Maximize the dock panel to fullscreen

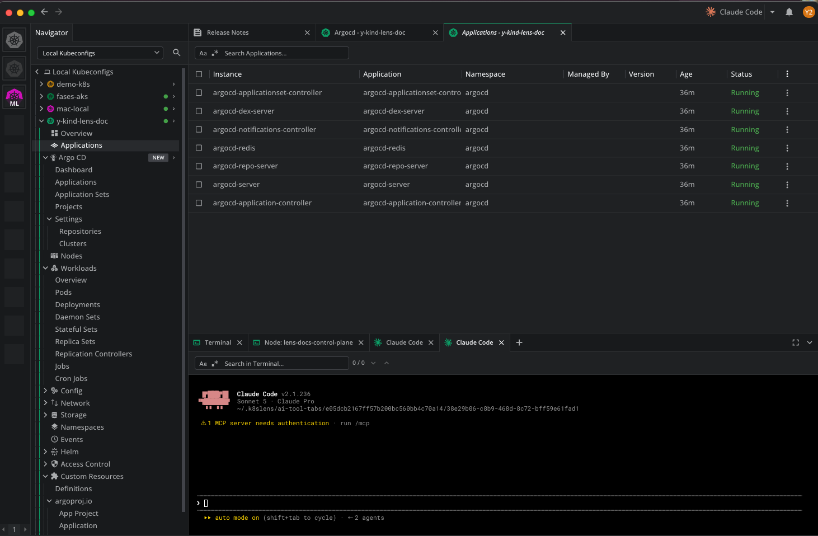(x=796, y=342)
